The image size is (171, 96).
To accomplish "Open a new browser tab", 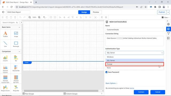I will (36, 2).
